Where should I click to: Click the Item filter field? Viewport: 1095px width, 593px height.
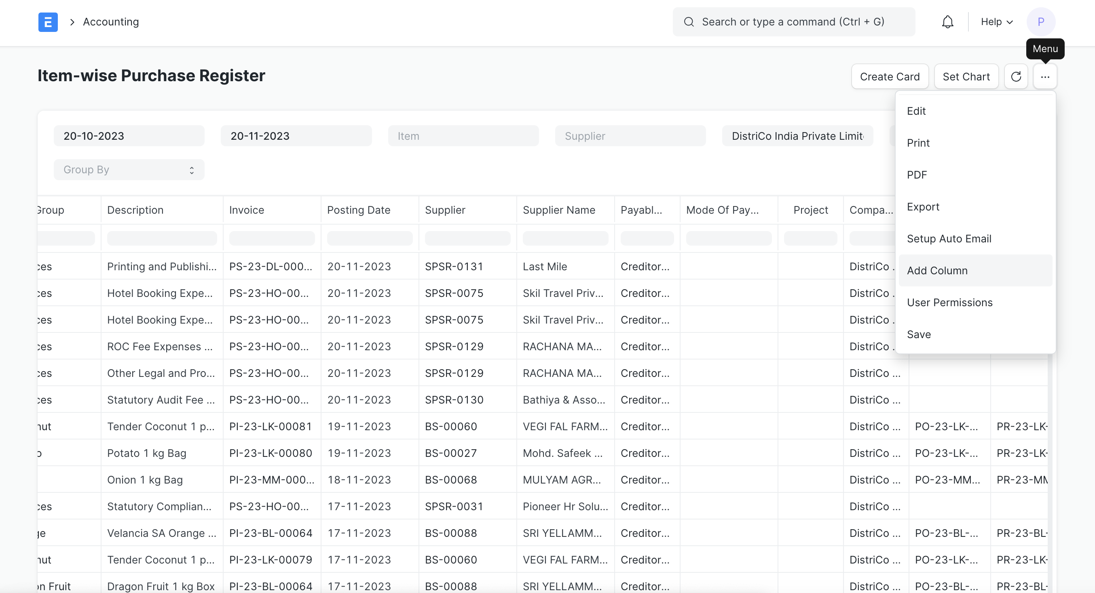pyautogui.click(x=463, y=135)
